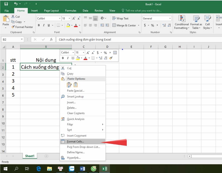The width and height of the screenshot is (222, 173).
Task: Click the Undo arrow icon
Action: (16, 4)
